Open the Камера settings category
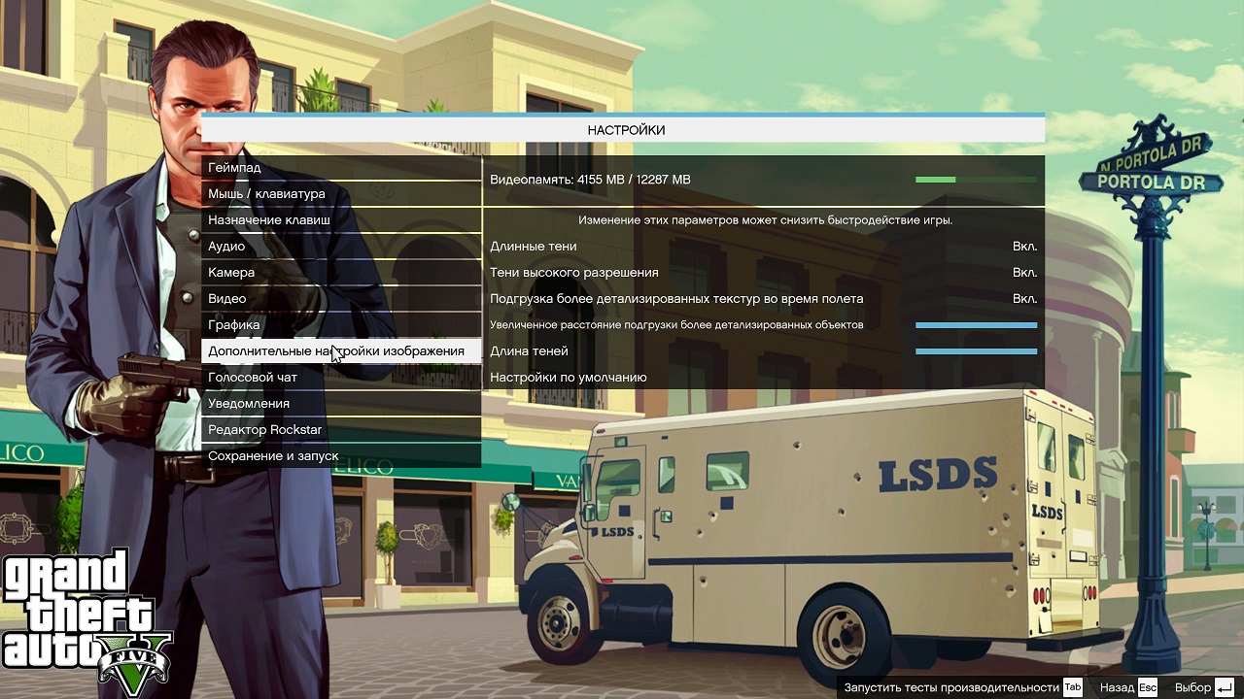This screenshot has width=1244, height=699. coord(341,273)
